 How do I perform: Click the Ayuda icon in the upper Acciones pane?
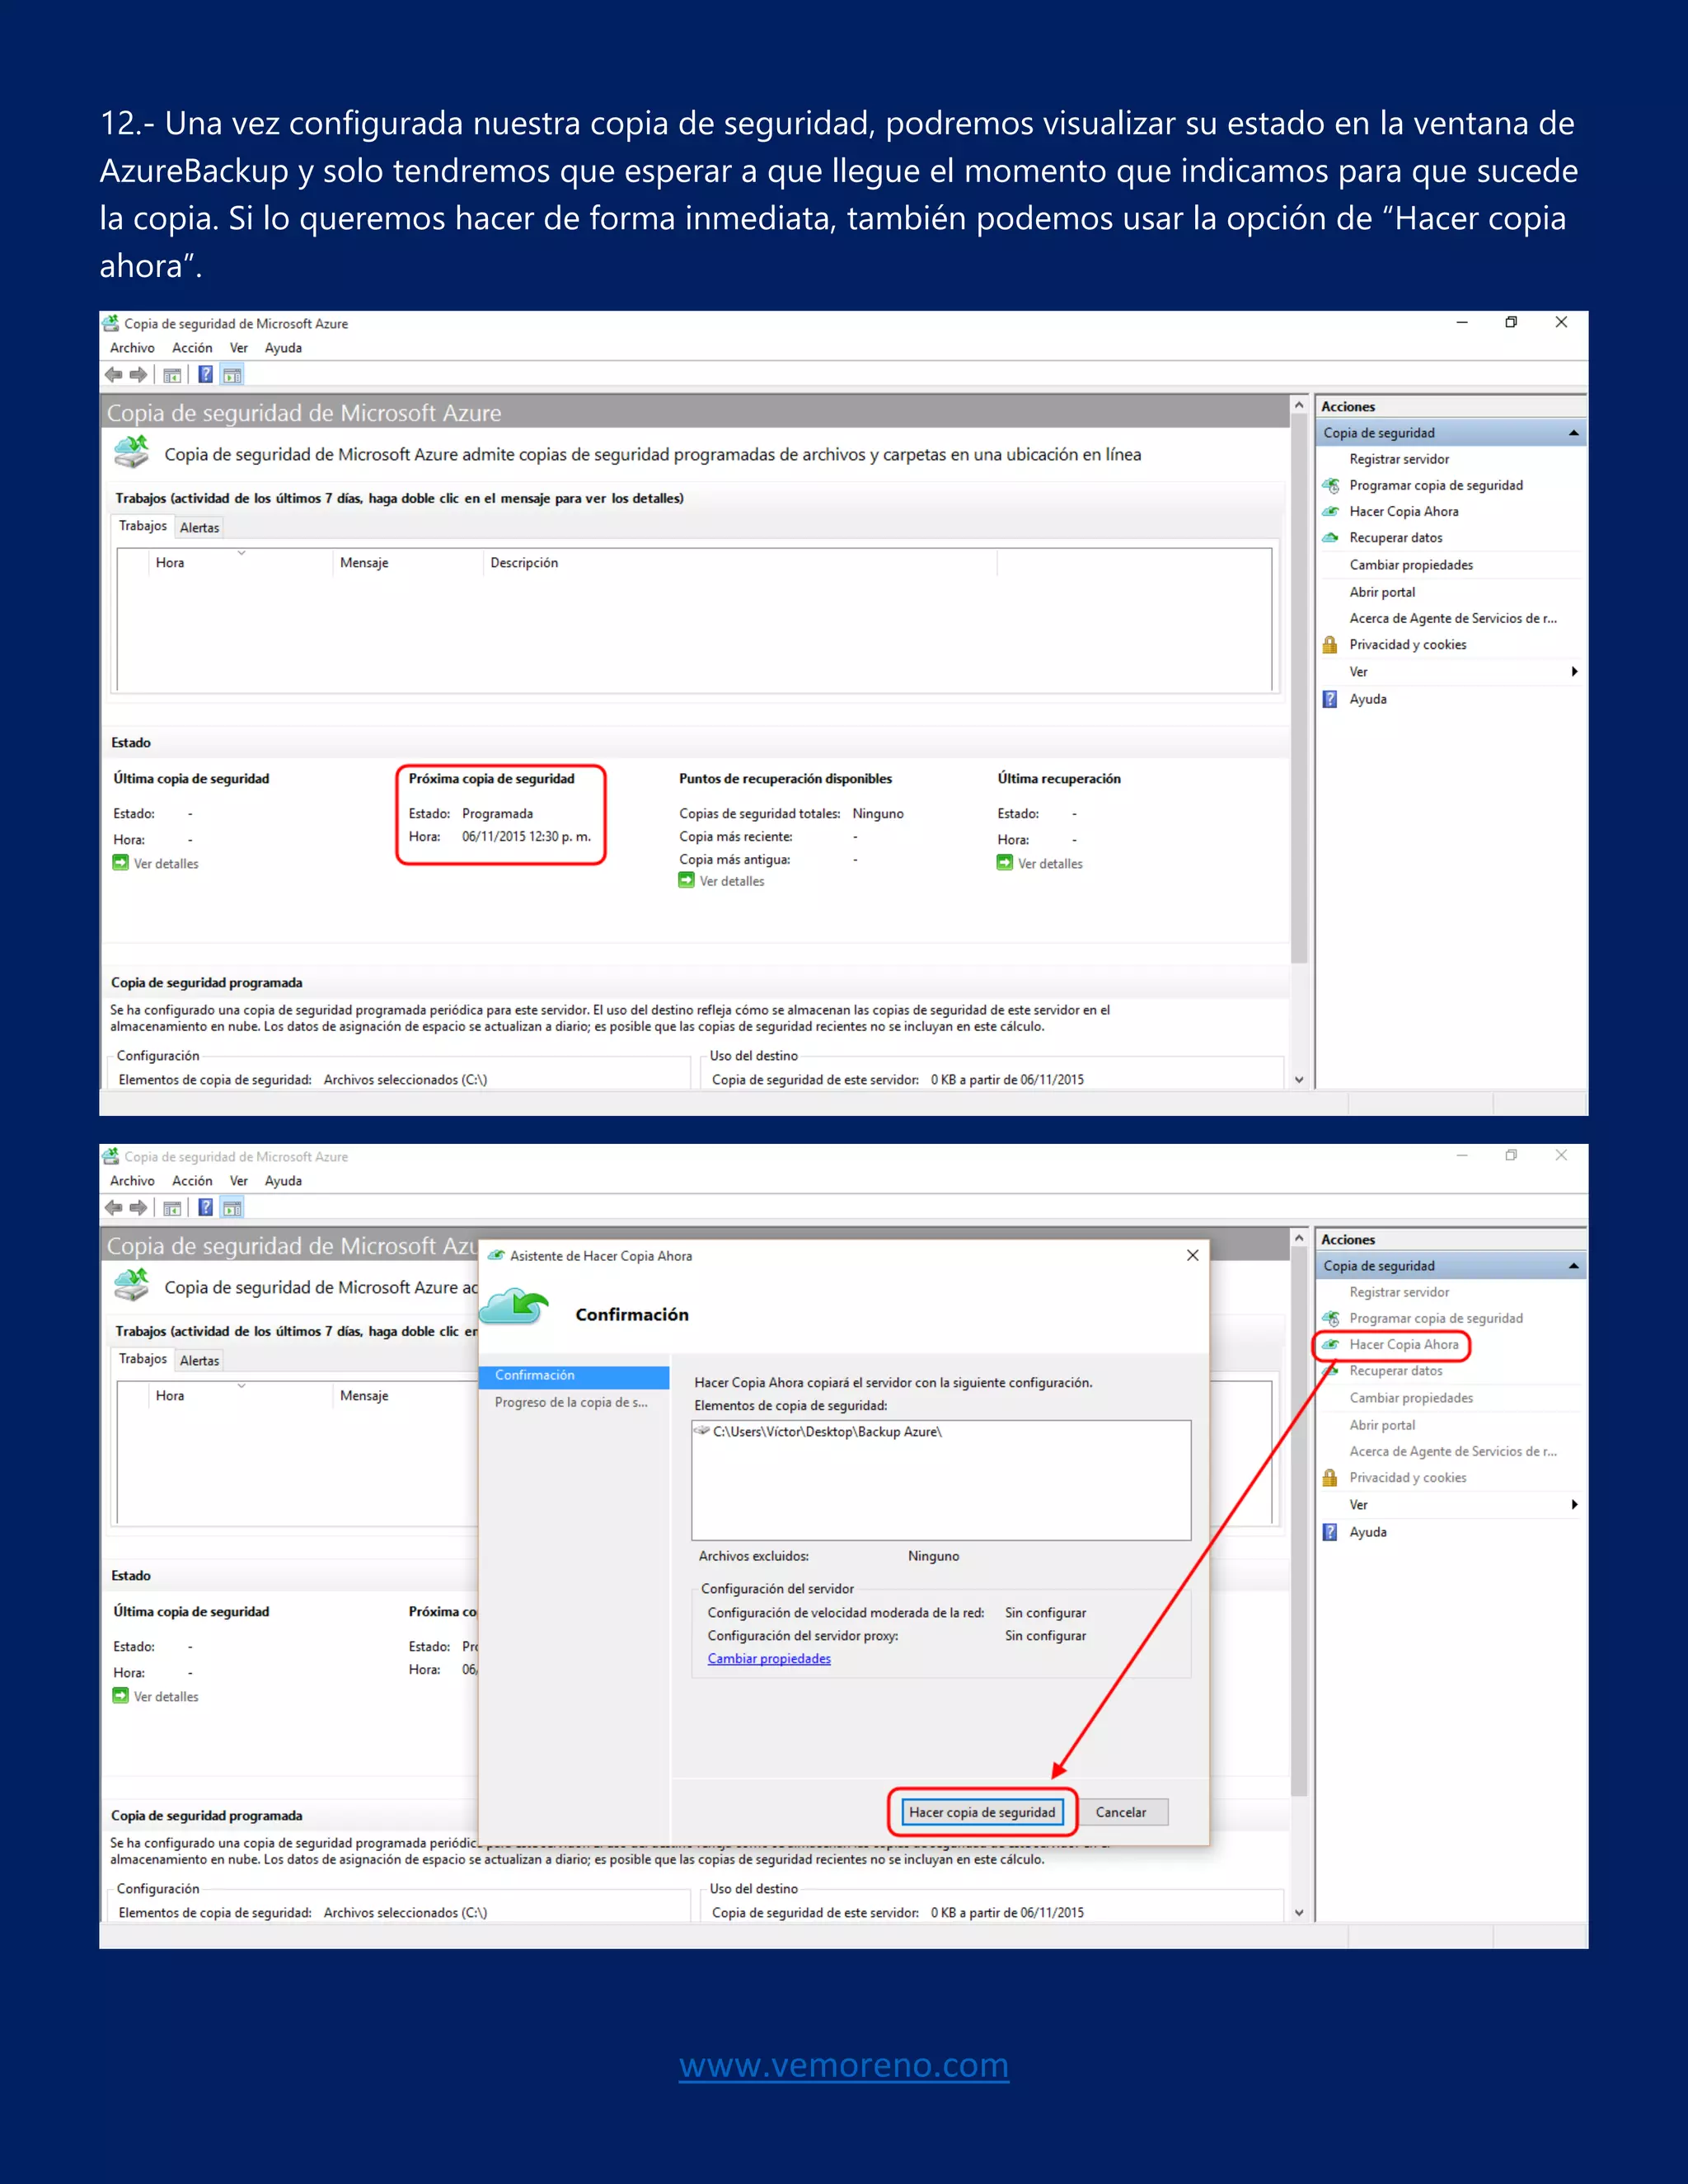(x=1330, y=699)
